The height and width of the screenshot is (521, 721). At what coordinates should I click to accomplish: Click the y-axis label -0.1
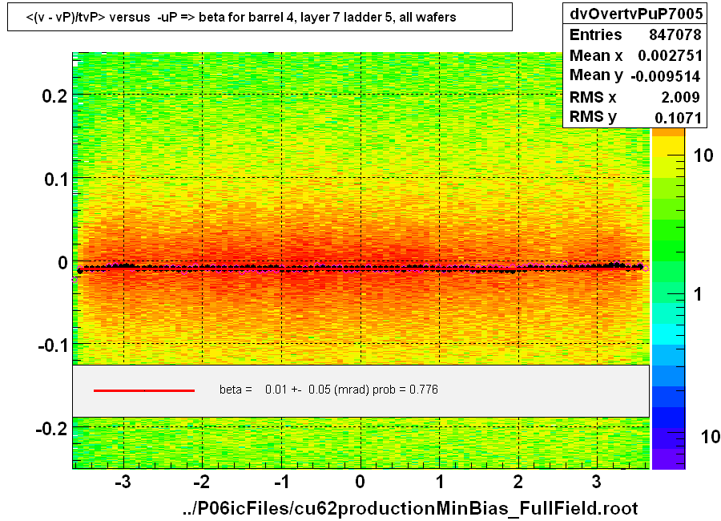(52, 345)
